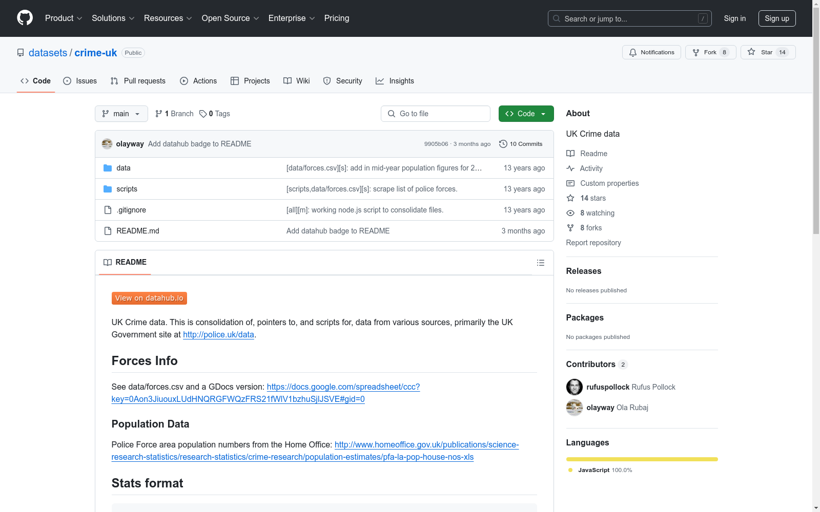Open the README.md file name
Viewport: 820px width, 512px height.
138,231
